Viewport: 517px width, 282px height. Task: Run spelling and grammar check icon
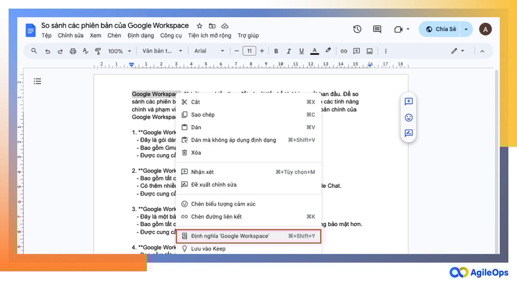[x=85, y=51]
